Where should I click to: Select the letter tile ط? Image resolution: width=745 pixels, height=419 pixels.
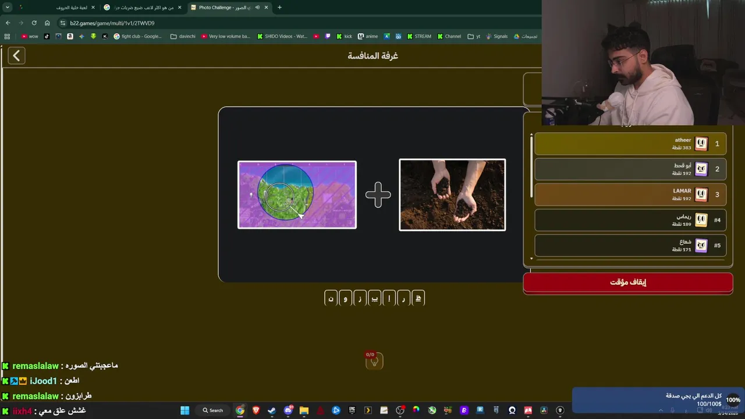(418, 299)
